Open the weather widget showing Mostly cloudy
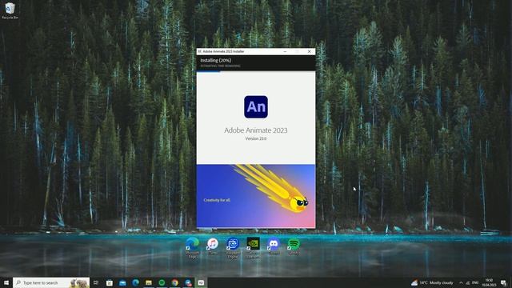This screenshot has width=512, height=288. (432, 282)
